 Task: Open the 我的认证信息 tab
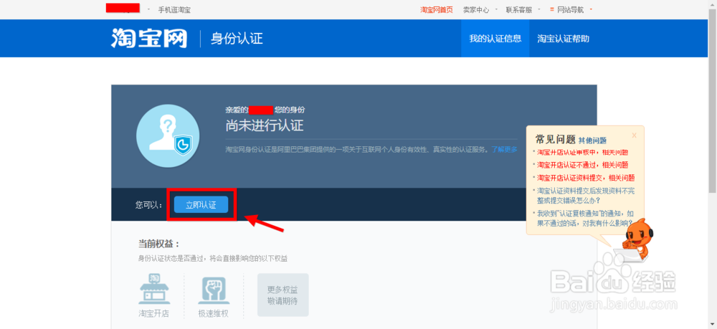click(x=495, y=39)
